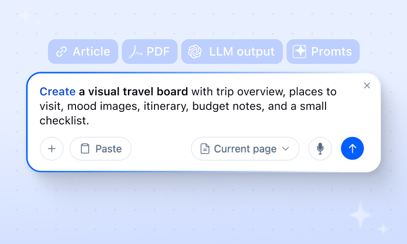Click the bold "a visual travel board" text
407x244 pixels.
pos(133,91)
